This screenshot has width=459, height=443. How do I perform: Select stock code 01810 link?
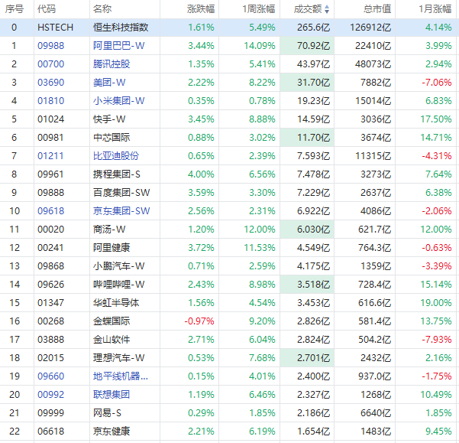coord(51,100)
